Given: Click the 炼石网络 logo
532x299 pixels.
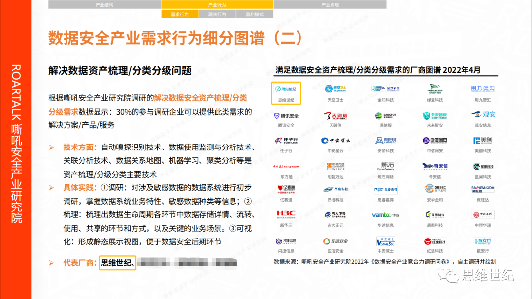Looking at the screenshot, I should tap(385, 166).
